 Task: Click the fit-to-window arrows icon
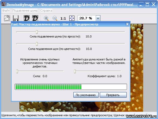click(72, 18)
